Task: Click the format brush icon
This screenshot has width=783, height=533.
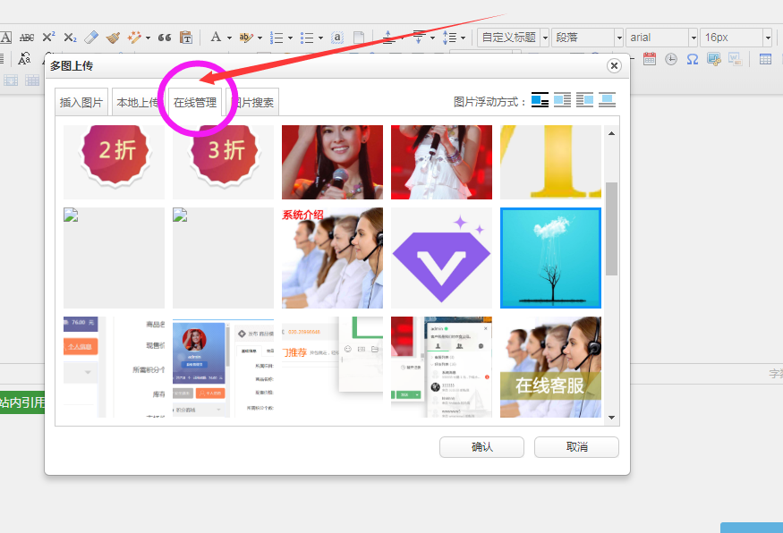Action: point(113,38)
